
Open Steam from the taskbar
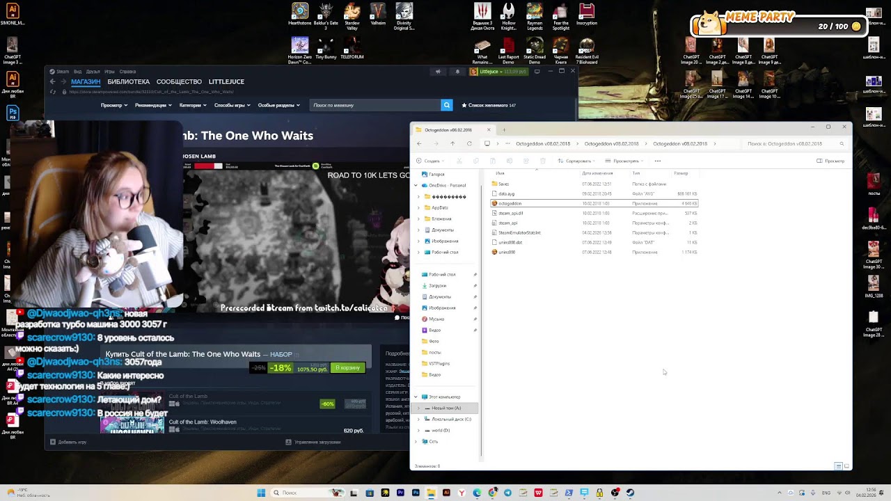click(630, 493)
